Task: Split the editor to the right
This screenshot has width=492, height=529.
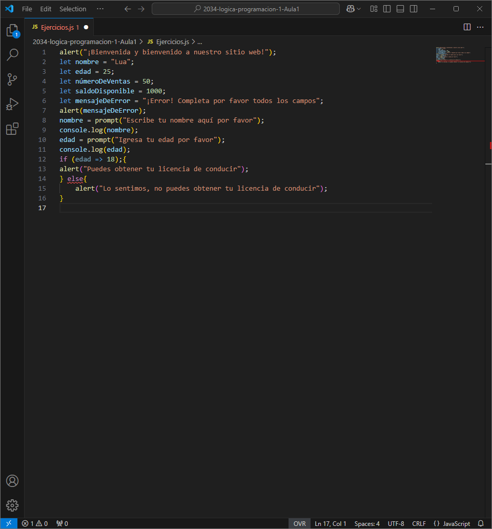Action: point(467,27)
